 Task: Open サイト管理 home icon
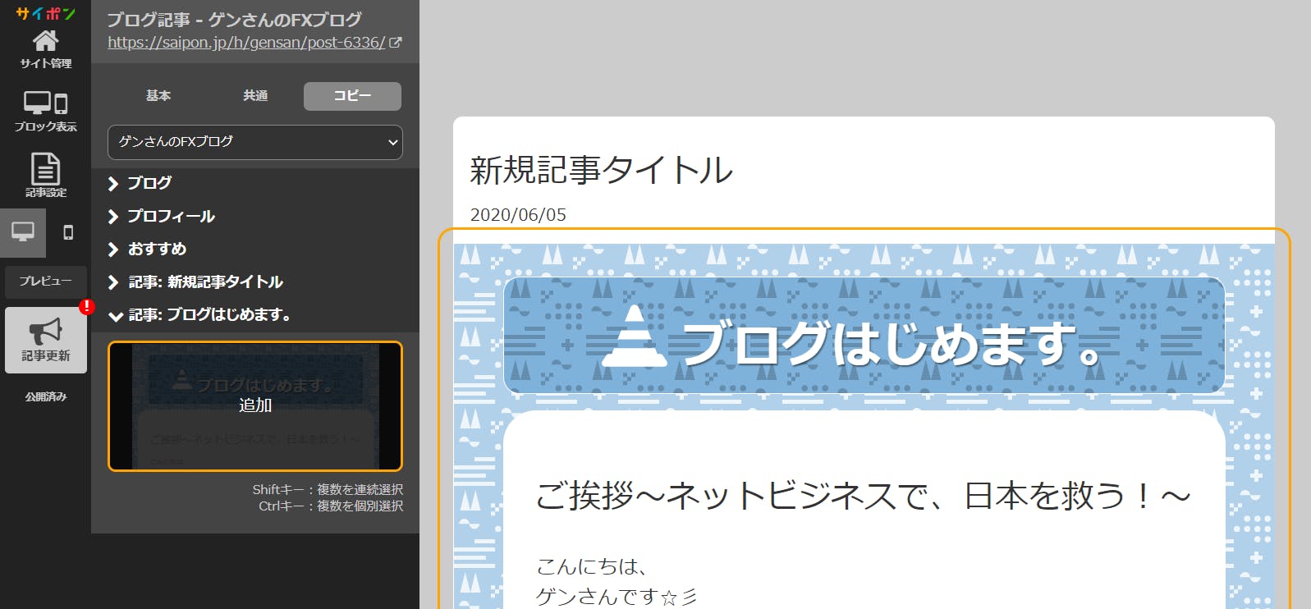45,41
